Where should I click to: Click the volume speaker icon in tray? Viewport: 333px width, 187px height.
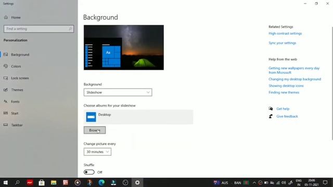tap(284, 182)
